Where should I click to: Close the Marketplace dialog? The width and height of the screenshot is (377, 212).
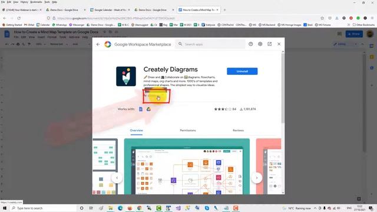[x=279, y=44]
